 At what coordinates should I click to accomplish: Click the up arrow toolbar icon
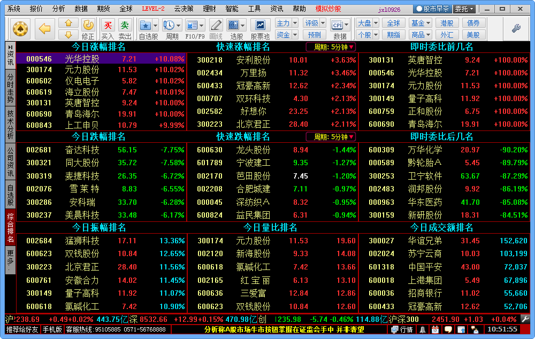pyautogui.click(x=68, y=23)
